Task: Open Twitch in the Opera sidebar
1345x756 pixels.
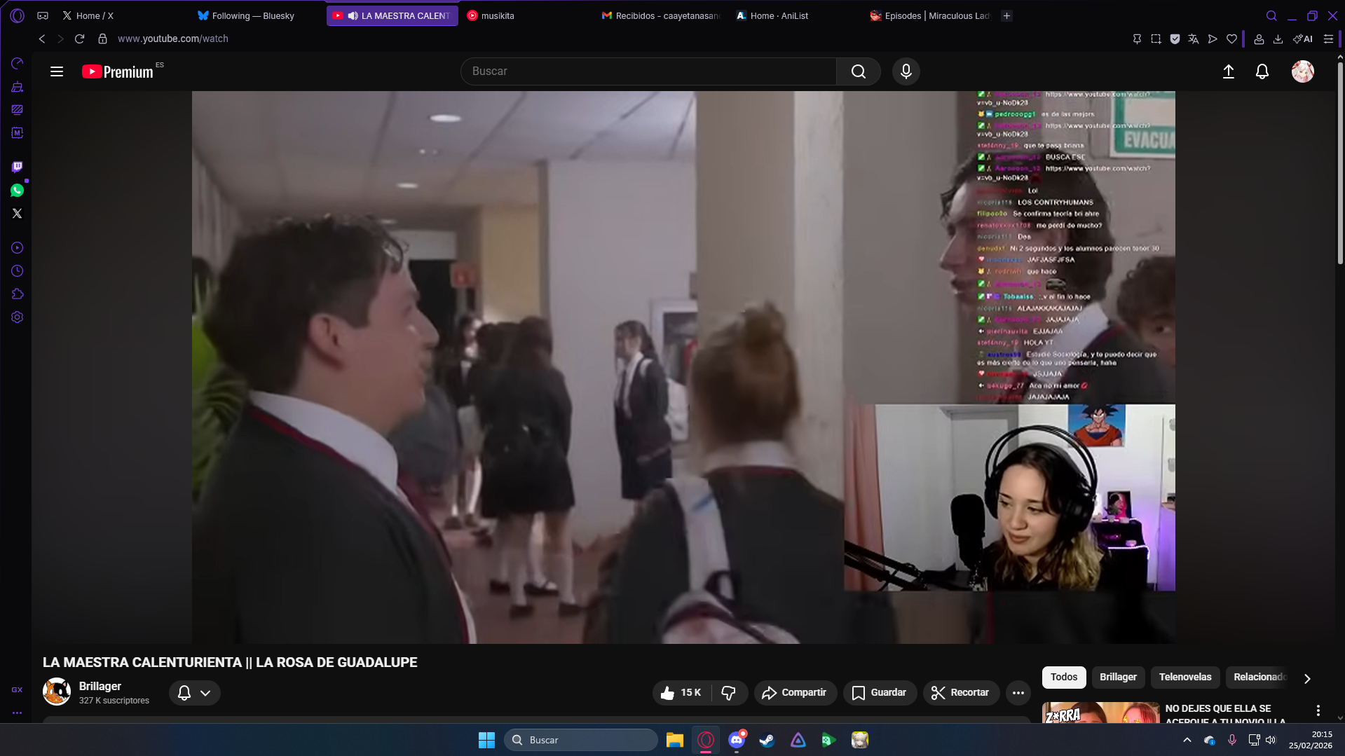Action: (17, 167)
